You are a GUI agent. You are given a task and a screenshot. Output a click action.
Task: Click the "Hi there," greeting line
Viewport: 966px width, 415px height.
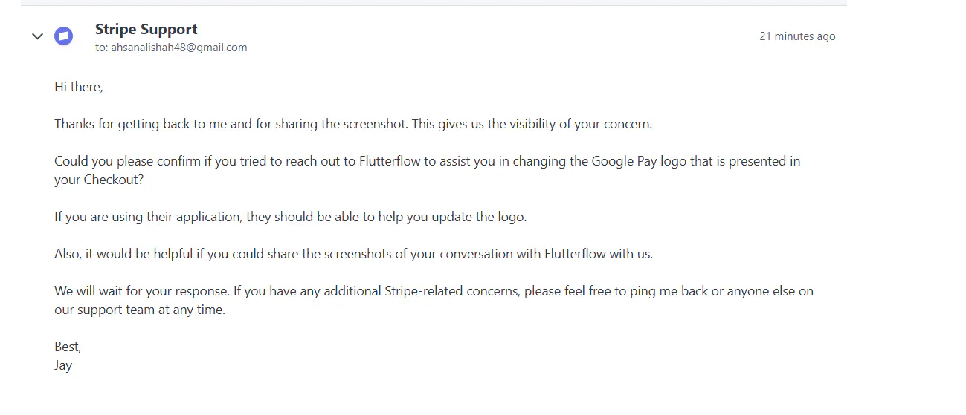[x=79, y=87]
